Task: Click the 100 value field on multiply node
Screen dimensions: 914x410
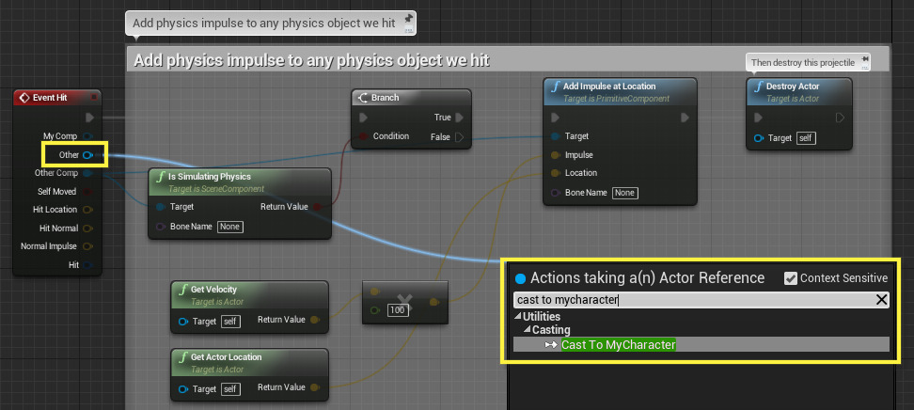Action: click(399, 310)
